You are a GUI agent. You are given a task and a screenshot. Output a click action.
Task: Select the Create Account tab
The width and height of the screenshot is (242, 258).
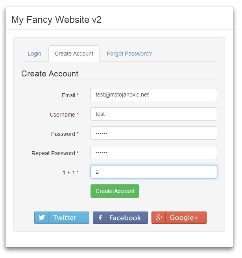click(74, 54)
